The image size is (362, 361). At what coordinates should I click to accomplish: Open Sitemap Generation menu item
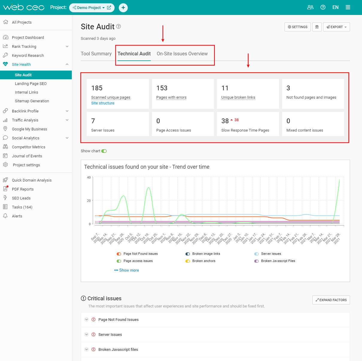32,101
